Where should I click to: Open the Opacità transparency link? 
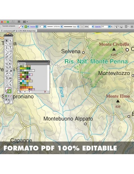pos(98,27)
